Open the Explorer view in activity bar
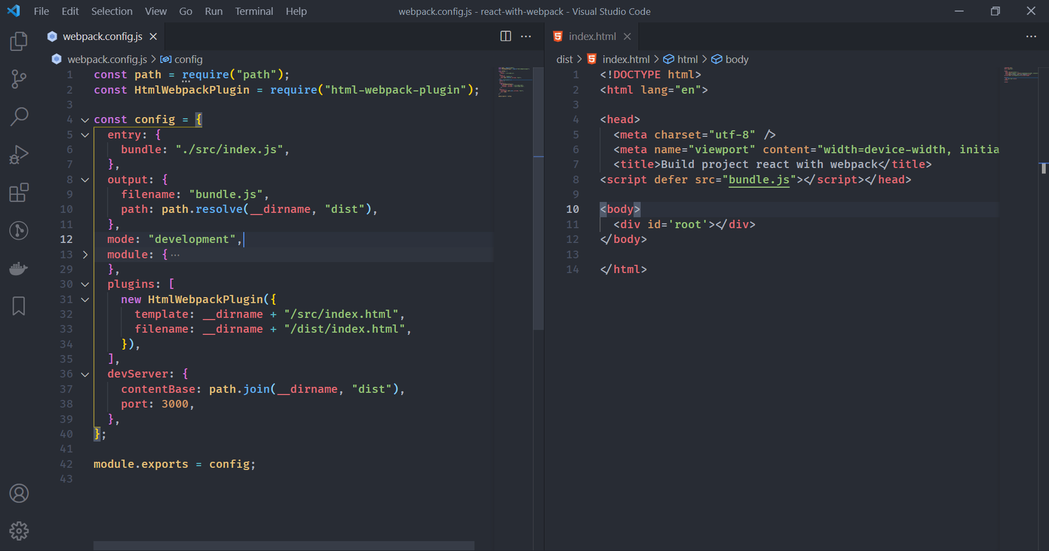The image size is (1049, 551). point(19,41)
